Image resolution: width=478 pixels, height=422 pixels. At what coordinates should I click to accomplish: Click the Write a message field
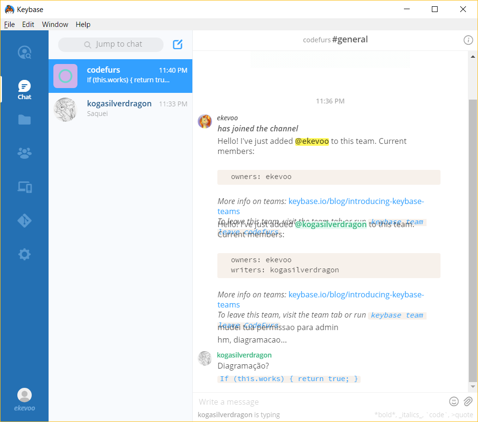click(x=320, y=402)
